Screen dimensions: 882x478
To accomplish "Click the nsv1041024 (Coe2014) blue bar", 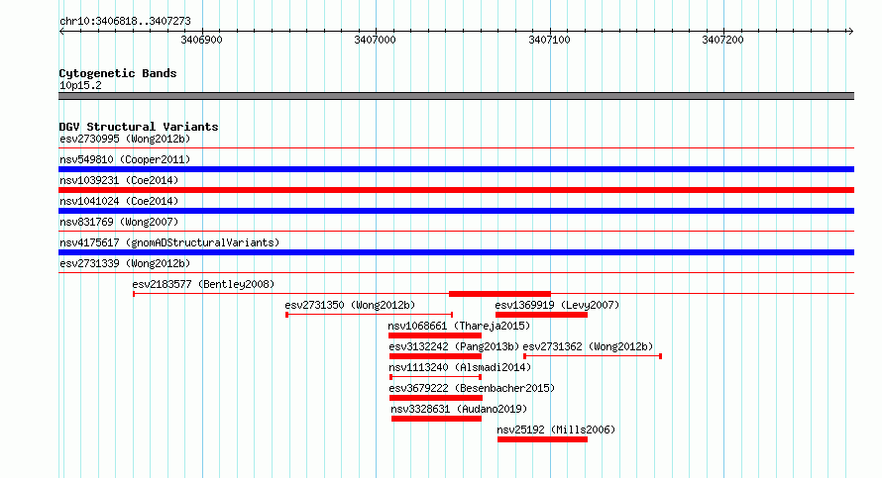I will click(x=456, y=211).
